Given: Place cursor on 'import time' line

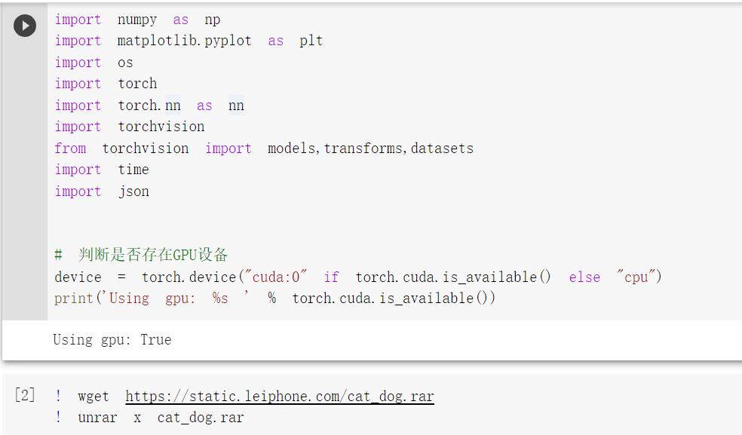Looking at the screenshot, I should (x=102, y=170).
